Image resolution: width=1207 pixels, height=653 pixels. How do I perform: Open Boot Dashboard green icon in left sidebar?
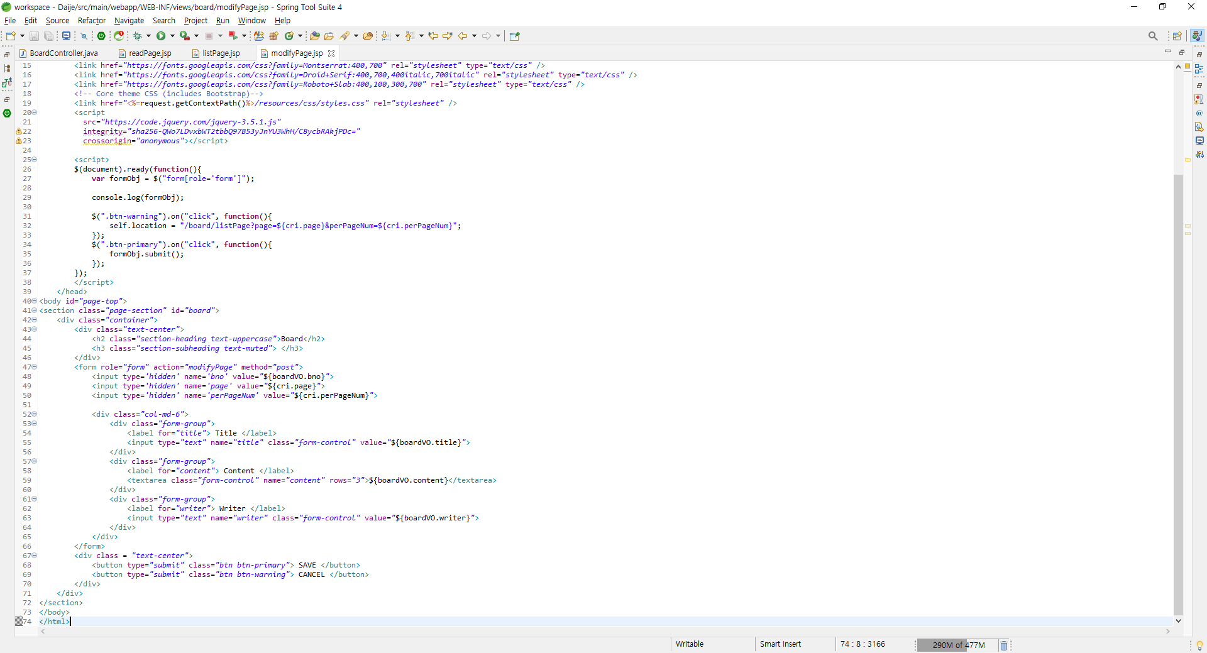coord(7,113)
